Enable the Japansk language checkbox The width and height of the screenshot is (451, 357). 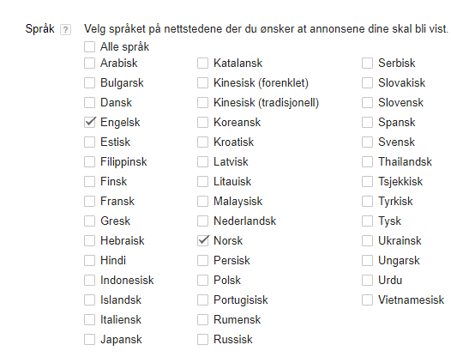point(89,340)
